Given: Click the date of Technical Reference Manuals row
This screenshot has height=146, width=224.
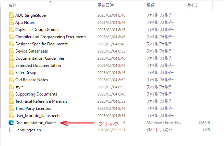Looking at the screenshot, I should click(111, 101).
